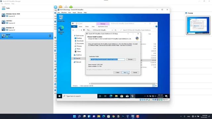Click the green Show toolbar icon
Viewport: 212px width, 119px height.
(x=71, y=7)
